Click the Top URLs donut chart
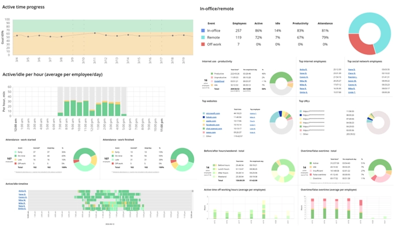Viewport: 395px width, 228px height. click(x=378, y=123)
